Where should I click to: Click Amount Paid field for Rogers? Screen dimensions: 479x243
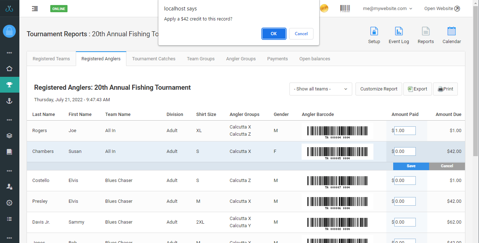(x=405, y=131)
